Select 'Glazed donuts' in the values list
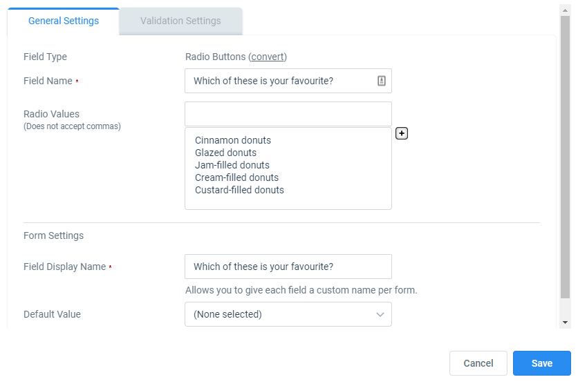The image size is (578, 386). (225, 153)
